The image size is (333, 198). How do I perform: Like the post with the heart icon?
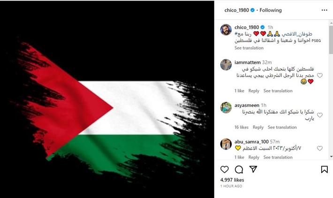(x=225, y=169)
